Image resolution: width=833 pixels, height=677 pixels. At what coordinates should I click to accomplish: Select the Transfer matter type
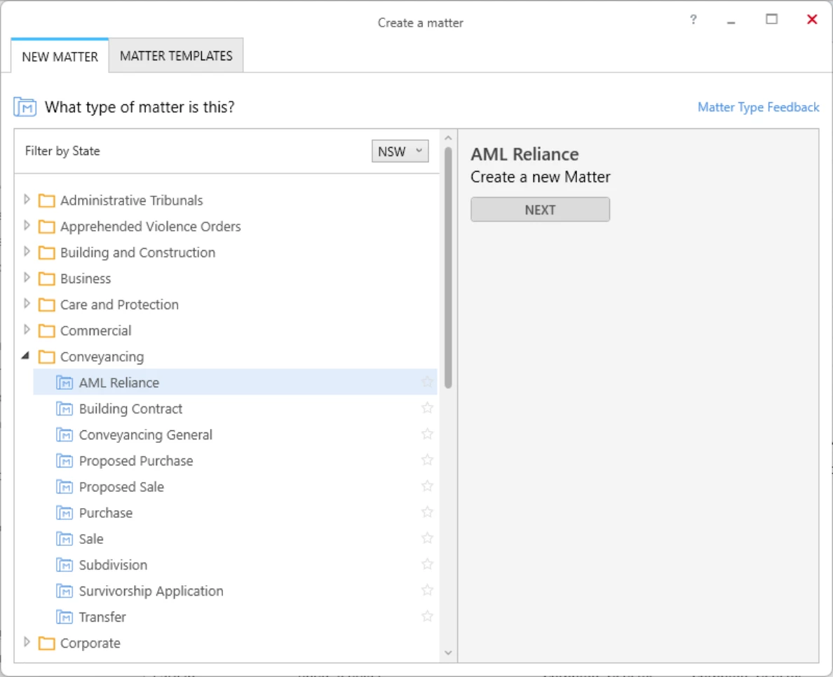(x=236, y=617)
